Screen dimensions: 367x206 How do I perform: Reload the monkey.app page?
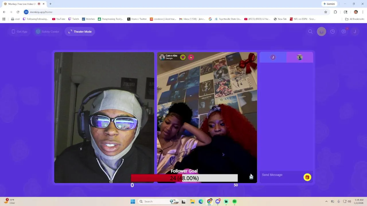18,12
